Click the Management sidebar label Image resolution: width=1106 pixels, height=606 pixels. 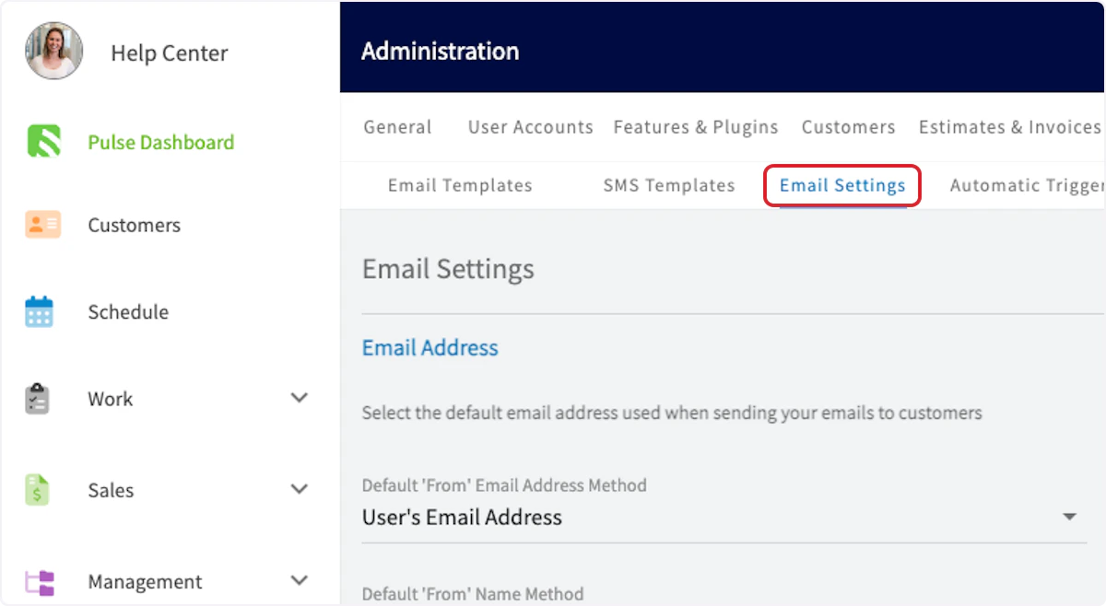[145, 582]
